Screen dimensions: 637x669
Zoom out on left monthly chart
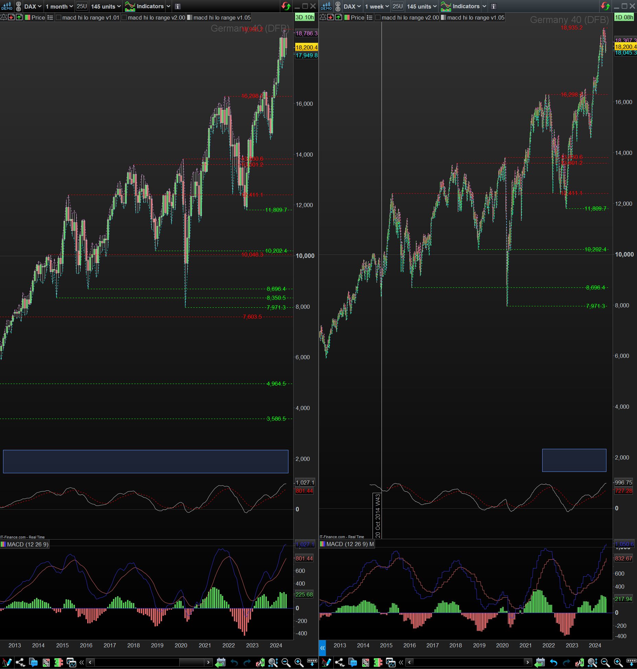pos(286,662)
